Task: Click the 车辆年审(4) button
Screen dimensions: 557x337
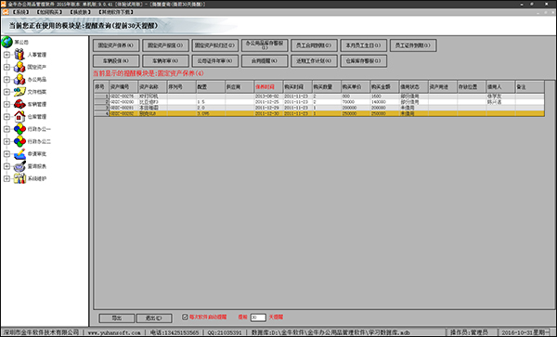Action: click(x=165, y=61)
